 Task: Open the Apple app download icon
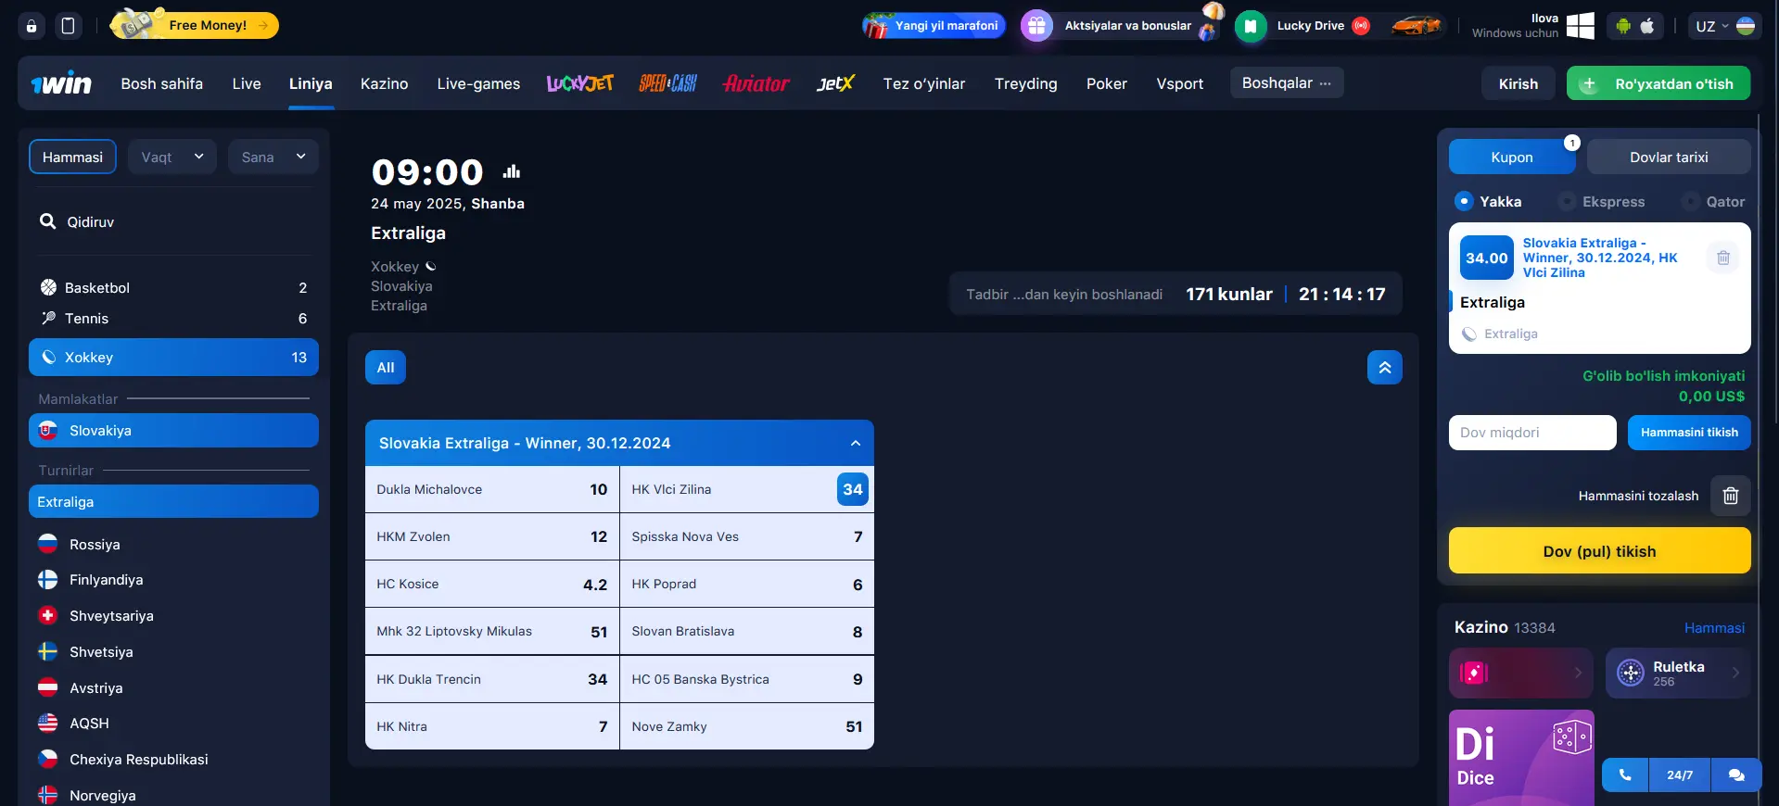click(1647, 26)
